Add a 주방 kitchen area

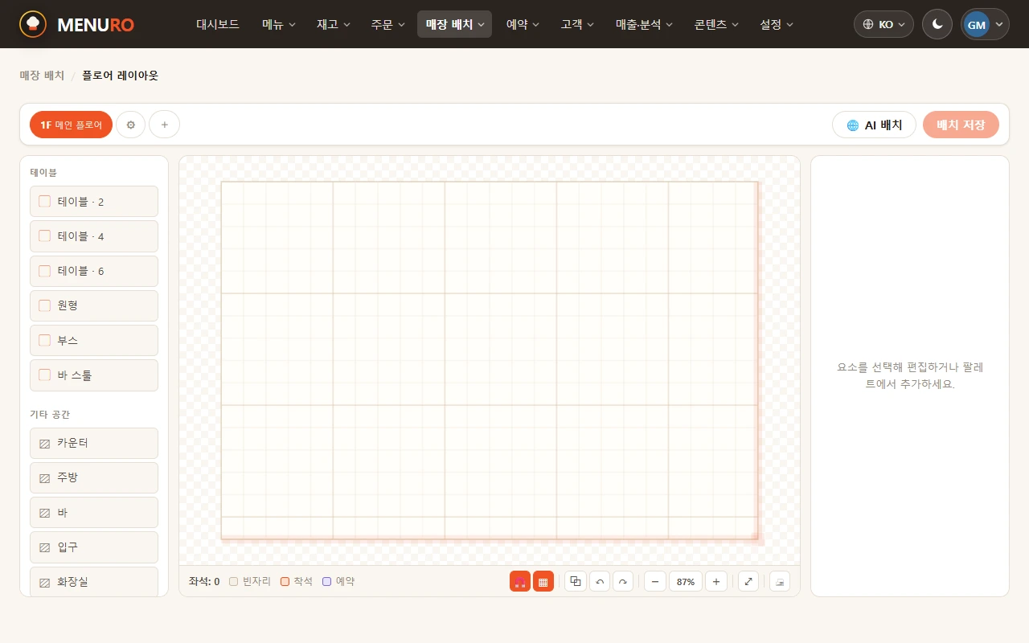(94, 477)
